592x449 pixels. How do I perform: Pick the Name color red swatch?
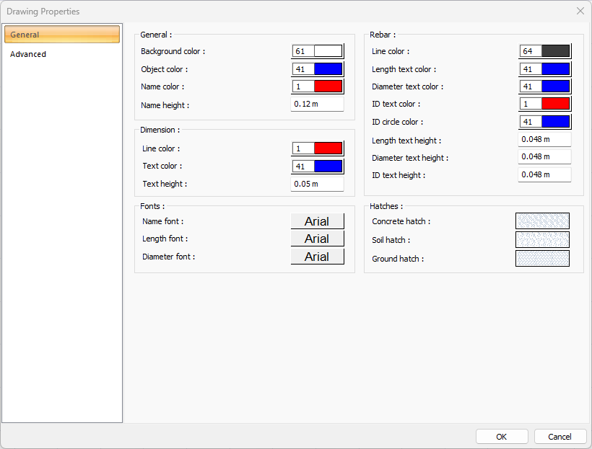(x=328, y=86)
